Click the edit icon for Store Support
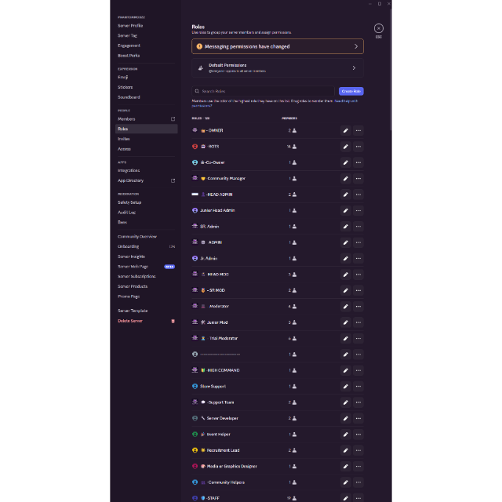 point(346,386)
